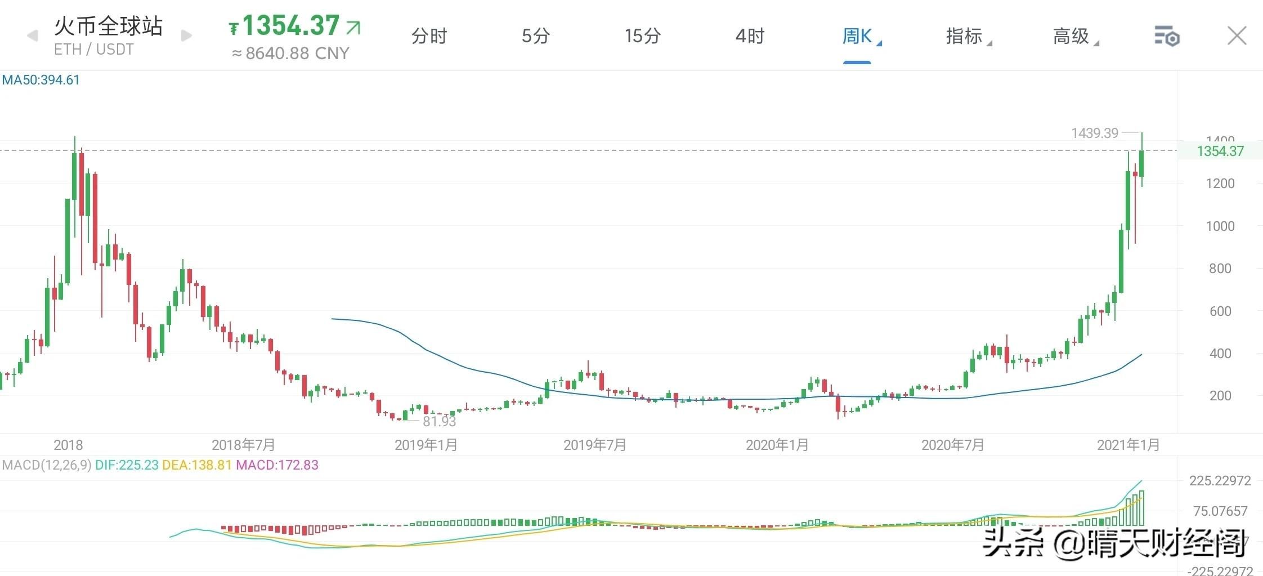Select the 5分 timeframe tab

pyautogui.click(x=535, y=36)
